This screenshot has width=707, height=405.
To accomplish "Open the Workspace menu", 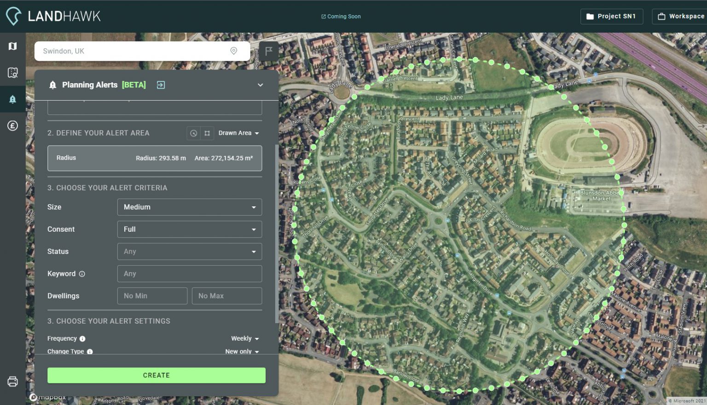I will coord(681,16).
